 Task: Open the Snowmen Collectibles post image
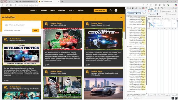point(62,87)
